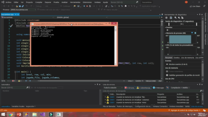The image size is (208, 117).
Task: Click the search magnifier in Quick Launch
Action: (137, 2)
